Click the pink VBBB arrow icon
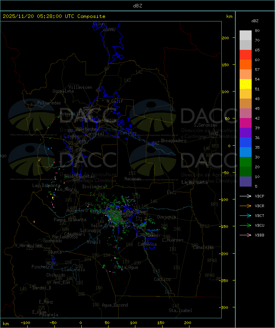The width and height of the screenshot is (275, 328). click(x=245, y=235)
